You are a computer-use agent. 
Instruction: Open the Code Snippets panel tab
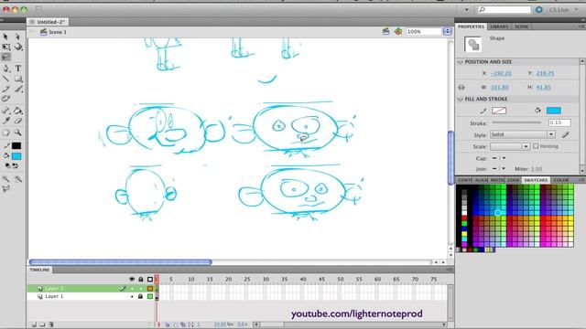pos(513,180)
